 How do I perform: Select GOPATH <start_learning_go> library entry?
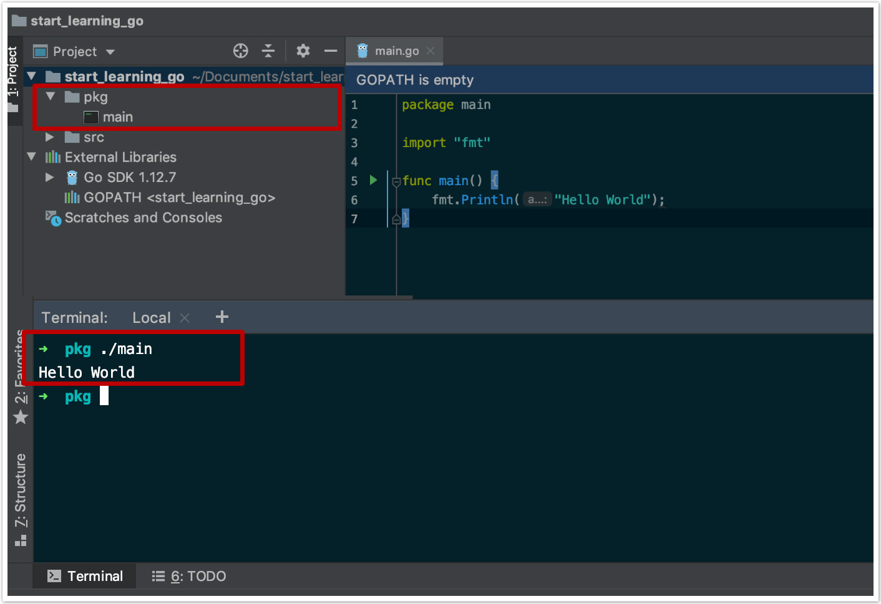pos(180,198)
